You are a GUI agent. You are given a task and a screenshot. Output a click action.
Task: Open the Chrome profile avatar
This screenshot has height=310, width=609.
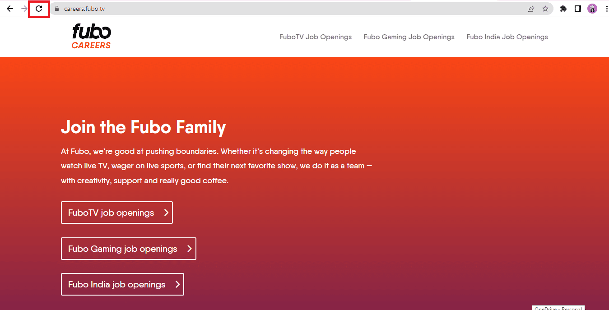click(x=592, y=9)
